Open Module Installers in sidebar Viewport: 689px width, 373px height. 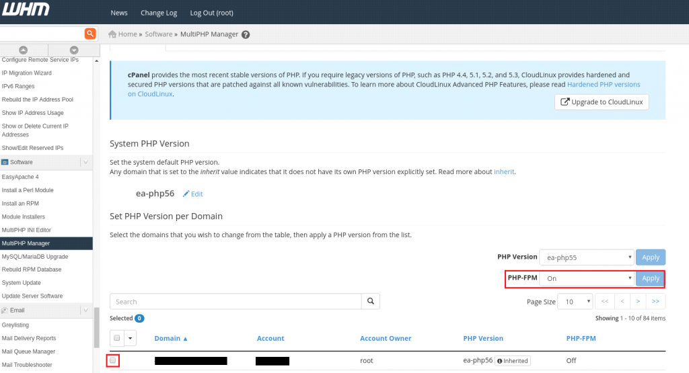click(24, 217)
